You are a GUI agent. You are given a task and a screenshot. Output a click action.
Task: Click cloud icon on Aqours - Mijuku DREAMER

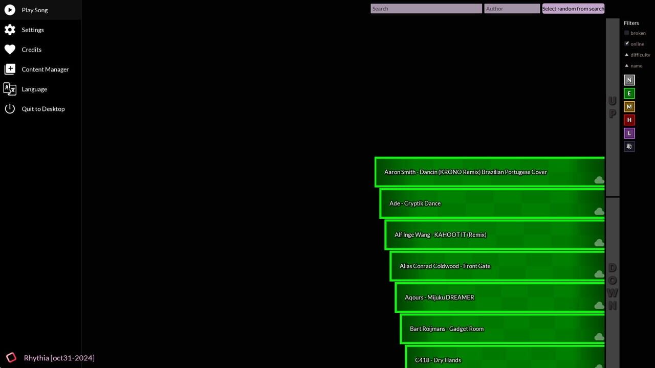[599, 305]
